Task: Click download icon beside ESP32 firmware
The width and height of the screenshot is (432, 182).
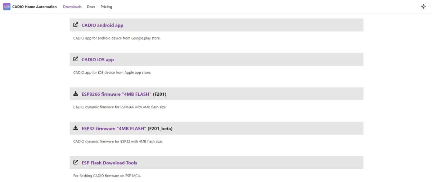Action: pos(76,128)
